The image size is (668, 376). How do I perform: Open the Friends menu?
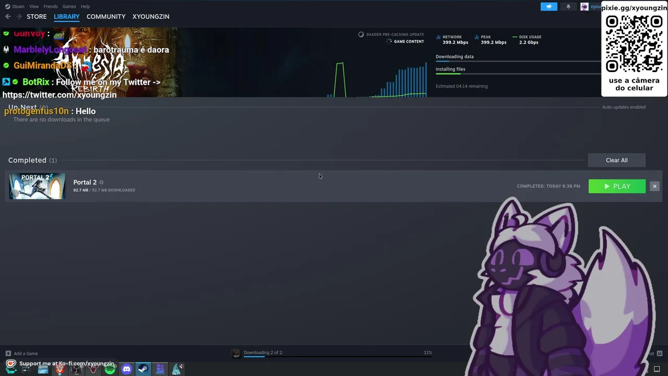pos(51,6)
